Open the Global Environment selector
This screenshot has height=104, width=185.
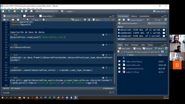128,23
